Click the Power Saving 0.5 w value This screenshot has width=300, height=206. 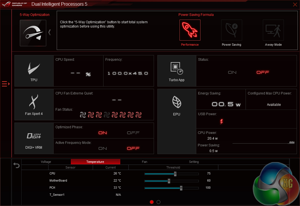pyautogui.click(x=214, y=151)
